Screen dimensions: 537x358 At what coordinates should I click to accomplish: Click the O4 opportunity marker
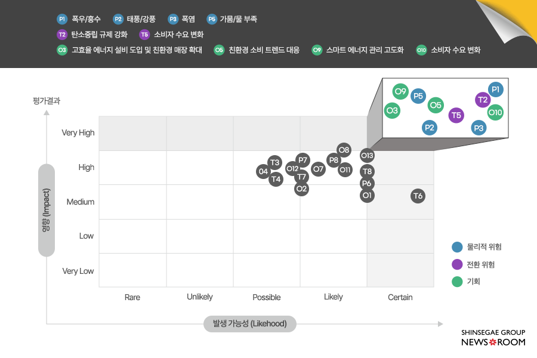tap(263, 172)
